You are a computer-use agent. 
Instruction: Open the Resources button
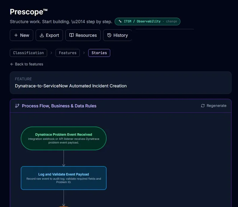[83, 35]
